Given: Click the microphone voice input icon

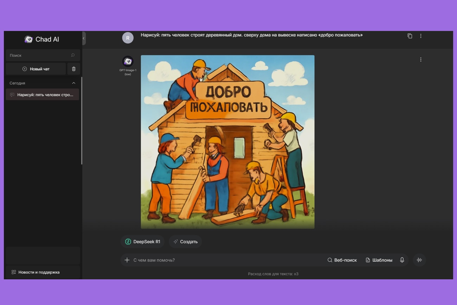Looking at the screenshot, I should [402, 260].
